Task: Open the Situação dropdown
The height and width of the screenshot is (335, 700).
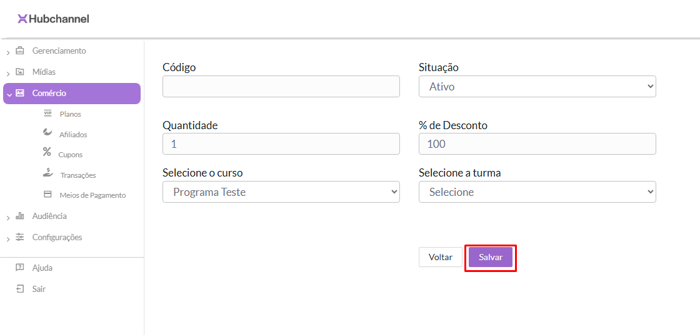Action: point(537,87)
